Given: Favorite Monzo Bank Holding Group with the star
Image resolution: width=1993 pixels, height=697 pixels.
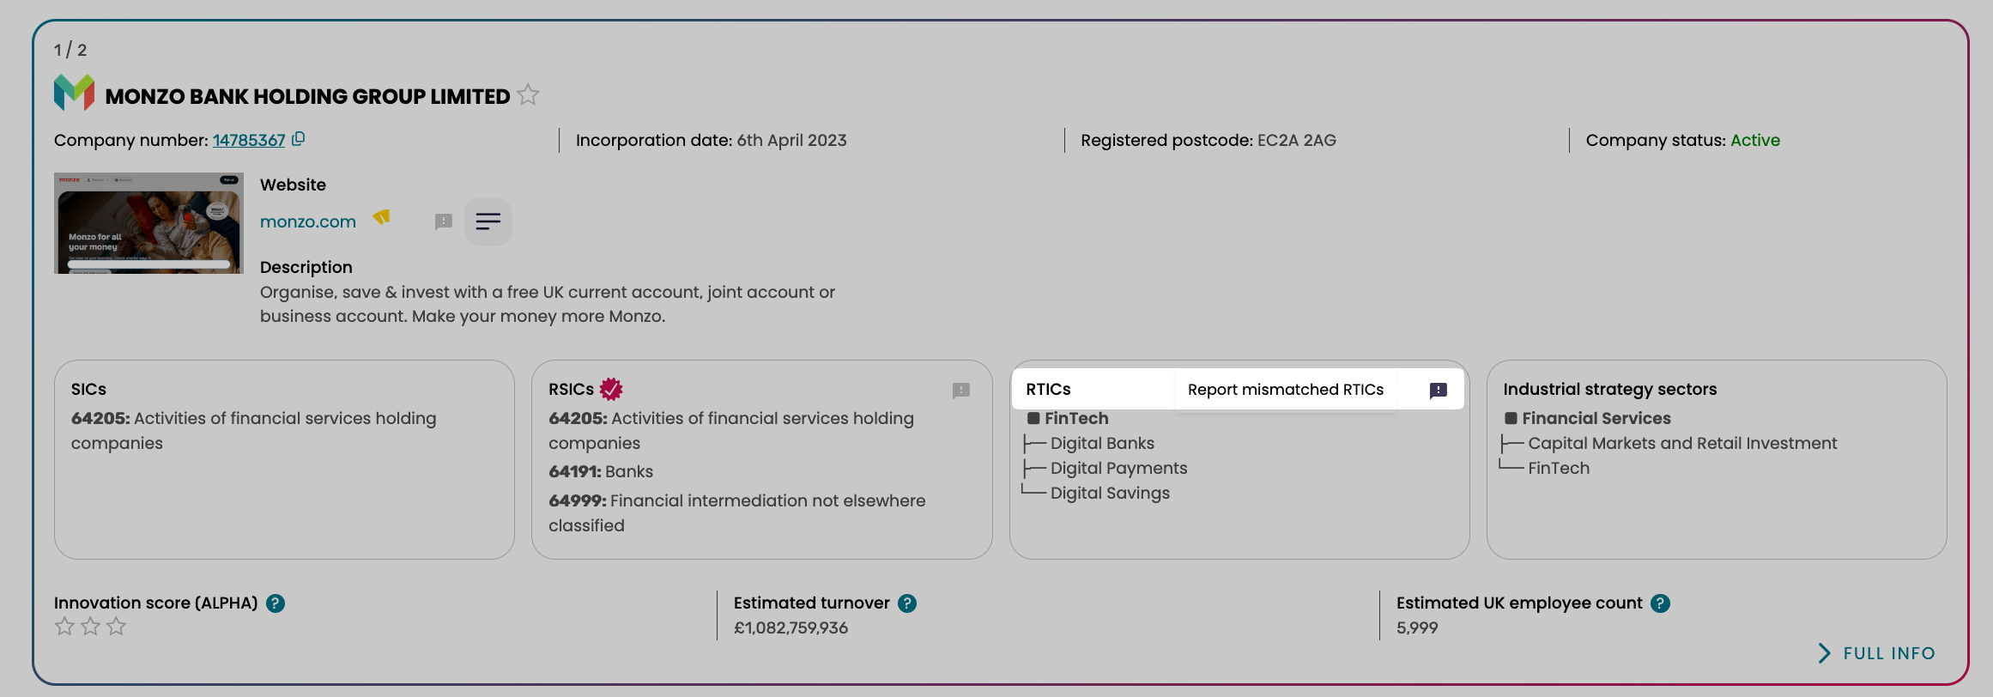Looking at the screenshot, I should [528, 94].
